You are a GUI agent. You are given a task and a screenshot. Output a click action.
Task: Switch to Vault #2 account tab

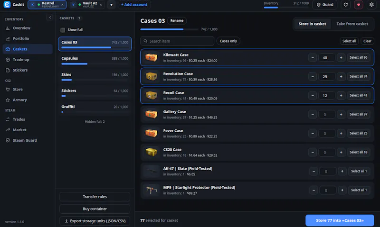(87, 5)
